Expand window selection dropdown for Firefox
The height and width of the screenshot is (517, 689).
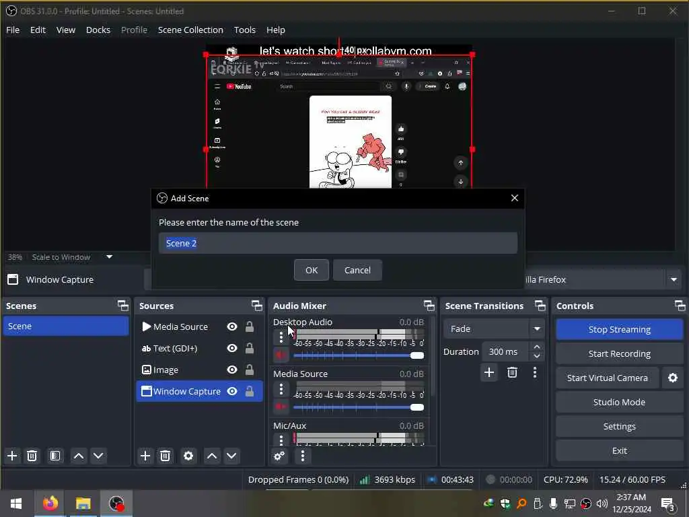(x=674, y=279)
